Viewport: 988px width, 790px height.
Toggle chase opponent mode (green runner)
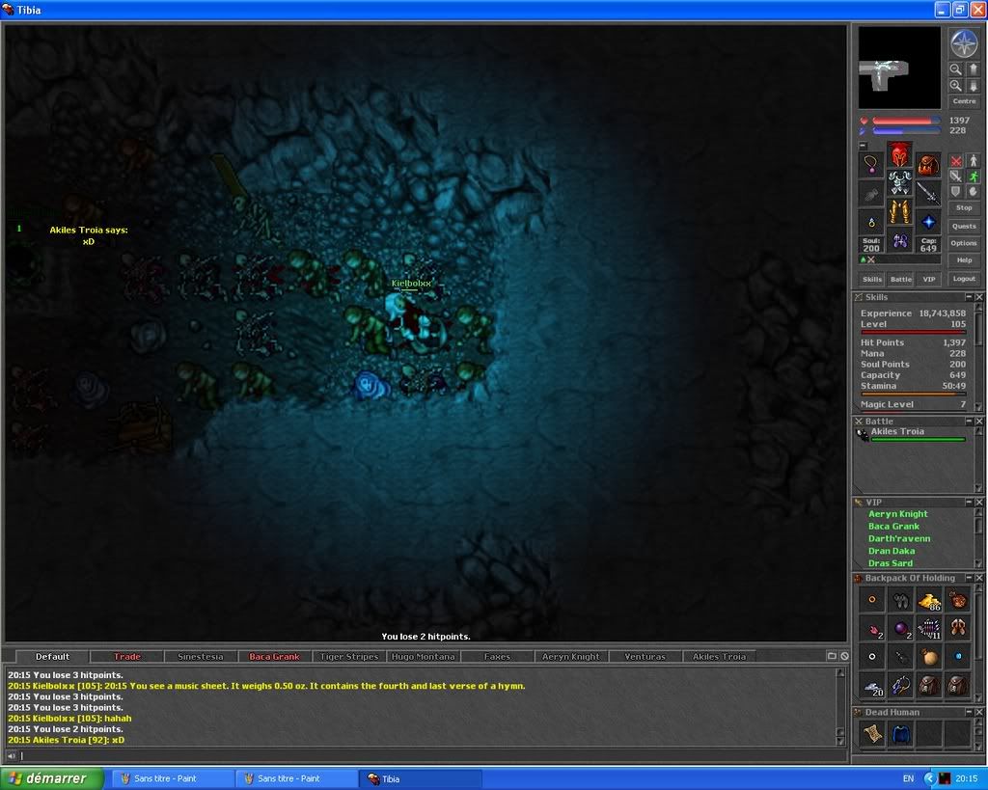point(973,177)
